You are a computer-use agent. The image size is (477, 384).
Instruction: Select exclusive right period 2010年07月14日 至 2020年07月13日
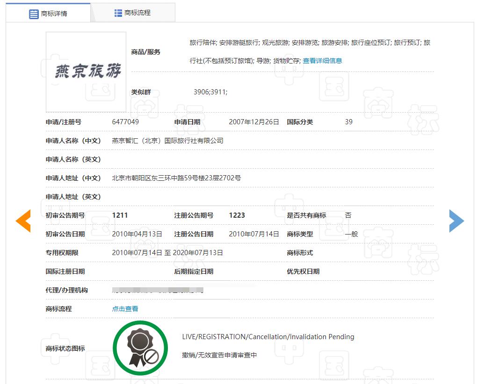point(167,253)
